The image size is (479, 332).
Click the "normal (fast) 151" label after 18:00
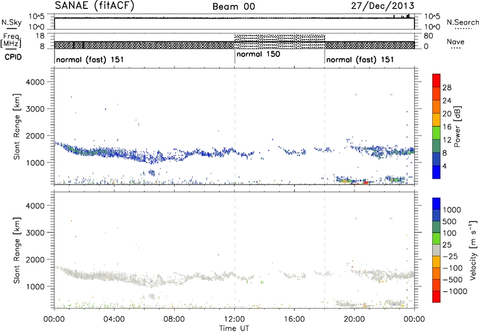click(360, 59)
